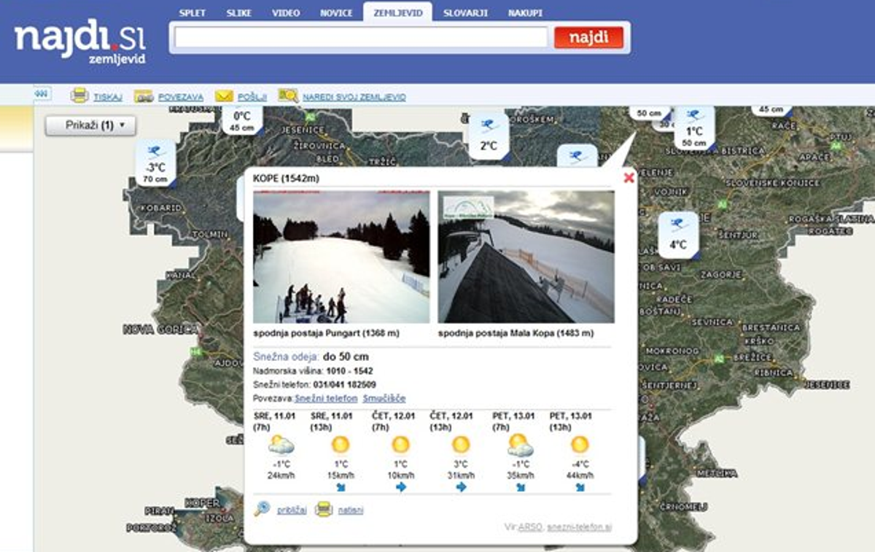Click the snow depth text 'do 50 cm'
875x552 pixels.
click(346, 357)
